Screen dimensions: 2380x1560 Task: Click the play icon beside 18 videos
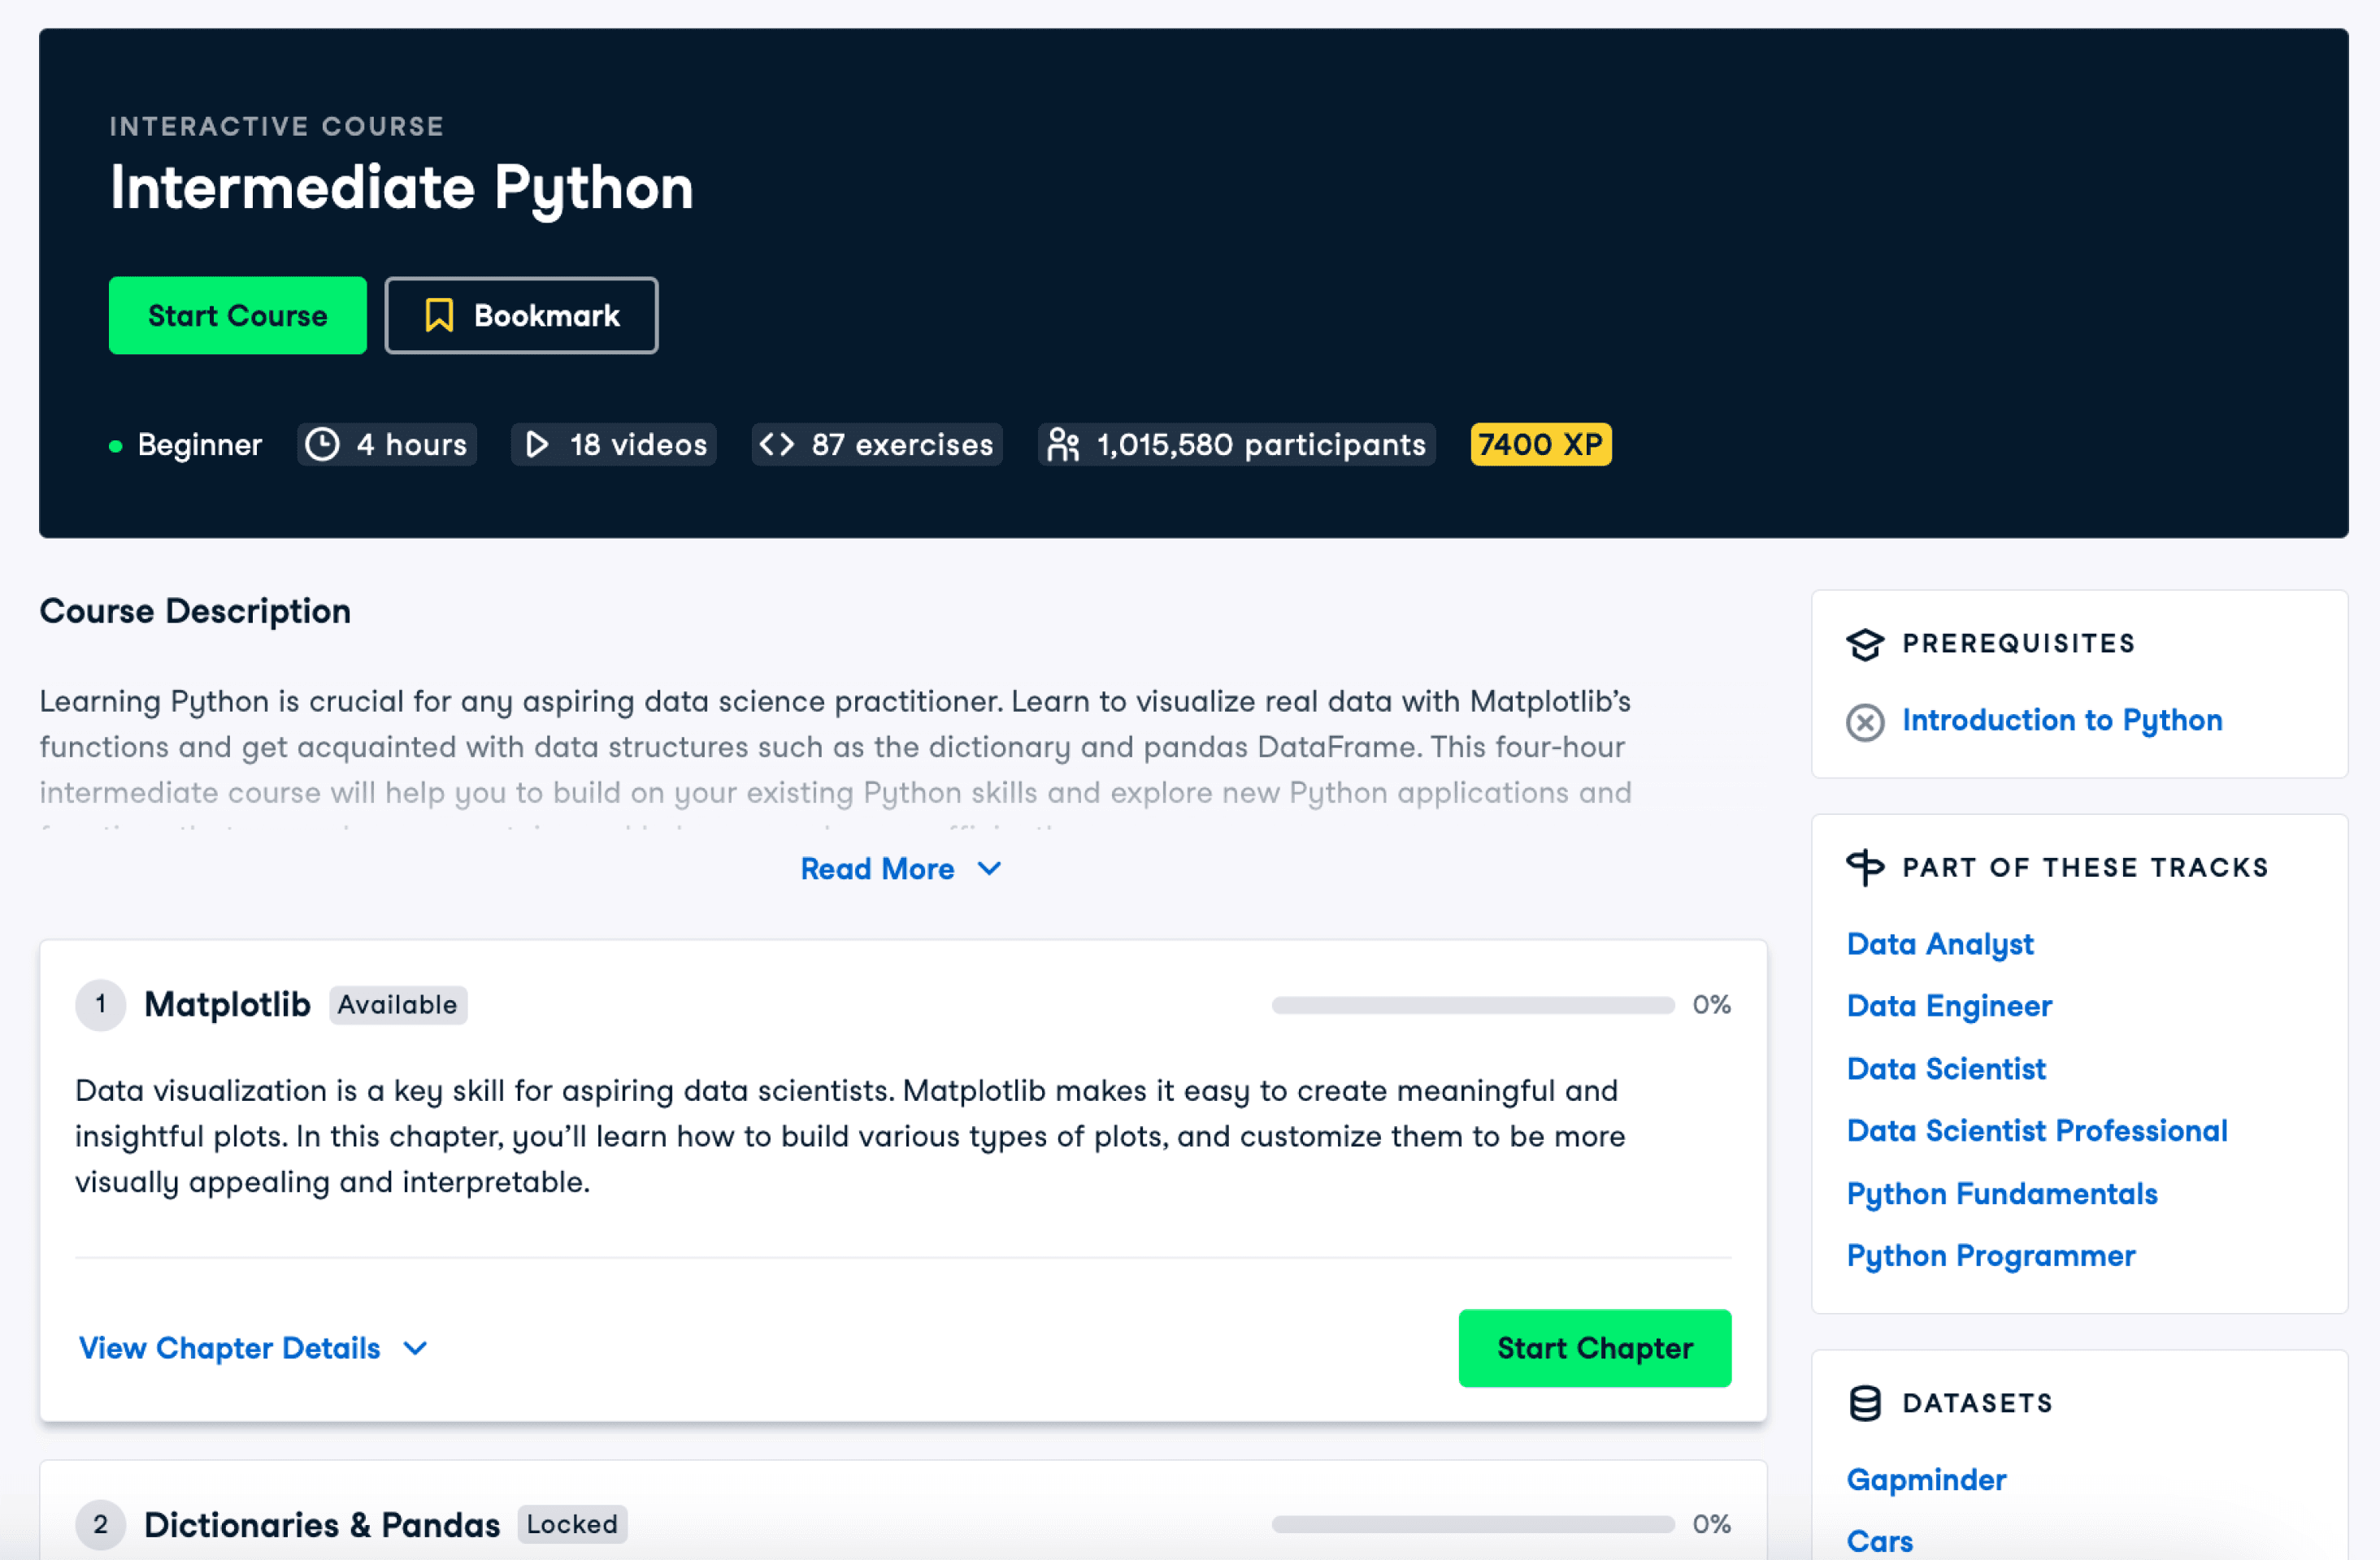[x=537, y=444]
